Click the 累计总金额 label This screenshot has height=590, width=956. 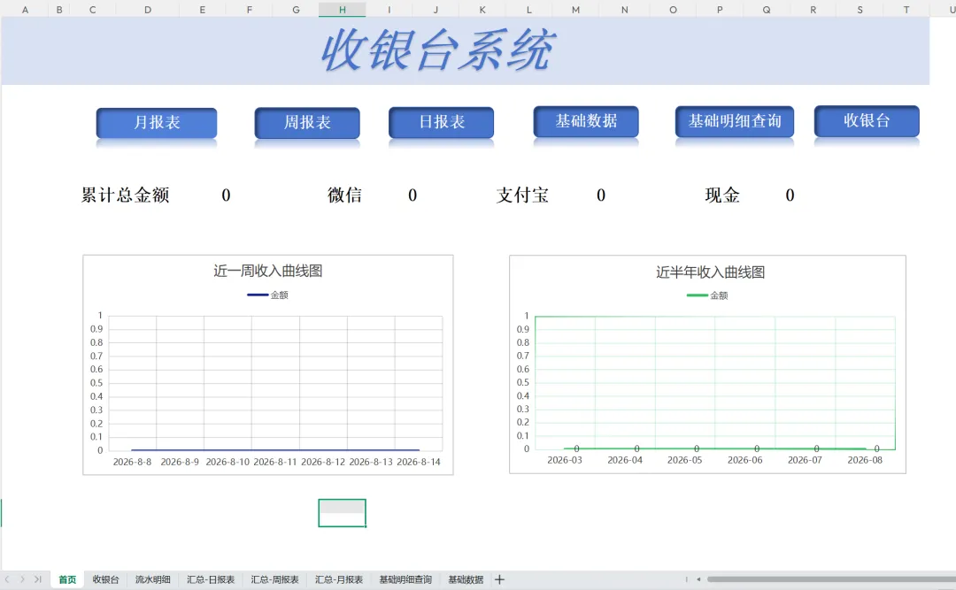click(125, 195)
